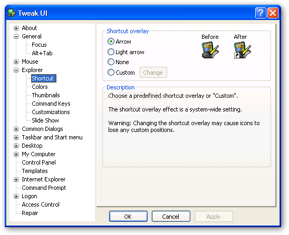This screenshot has width=289, height=235.
Task: Click the greyed-out Apply button
Action: point(214,217)
